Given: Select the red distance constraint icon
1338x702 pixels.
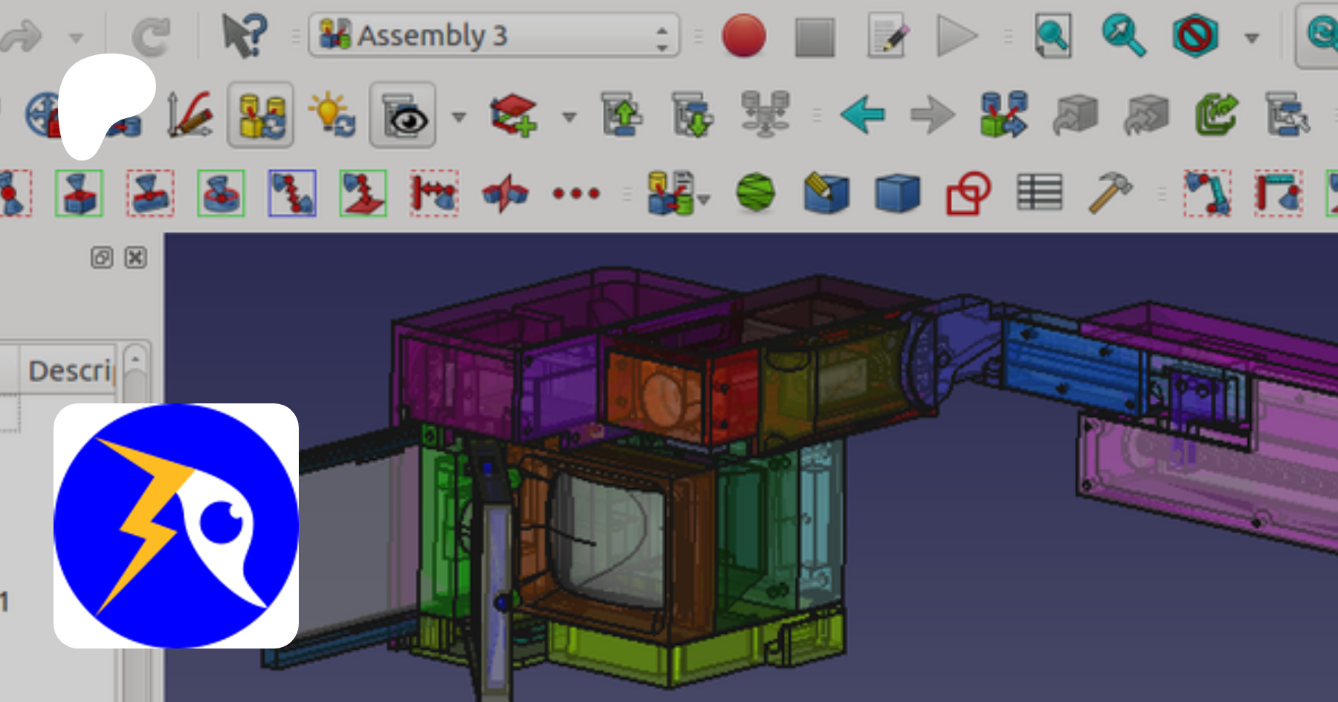Looking at the screenshot, I should click(x=434, y=193).
